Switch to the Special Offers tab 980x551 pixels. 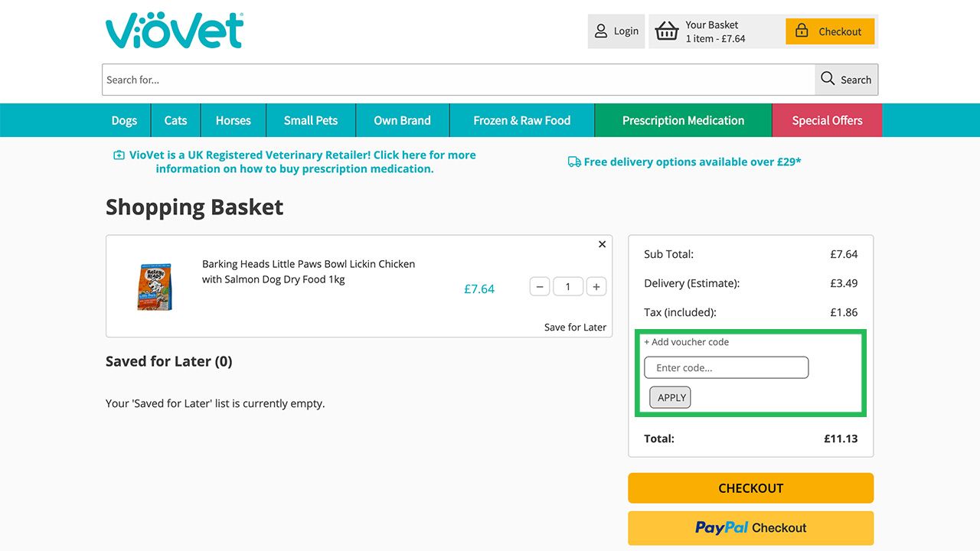click(x=827, y=120)
